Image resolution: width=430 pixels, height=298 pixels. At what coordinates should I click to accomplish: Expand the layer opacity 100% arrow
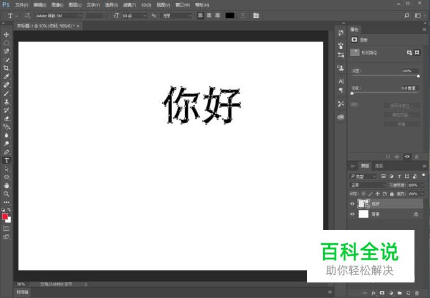click(423, 185)
